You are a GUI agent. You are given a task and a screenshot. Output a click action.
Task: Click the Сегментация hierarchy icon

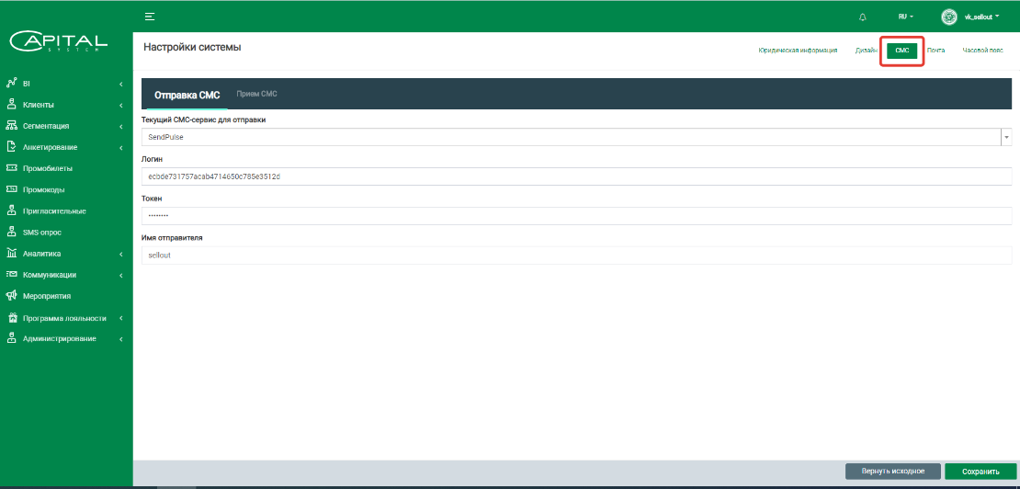click(x=10, y=126)
